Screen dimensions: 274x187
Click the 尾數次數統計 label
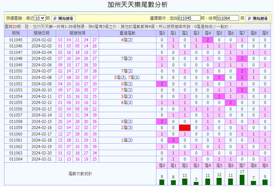(x=80, y=174)
